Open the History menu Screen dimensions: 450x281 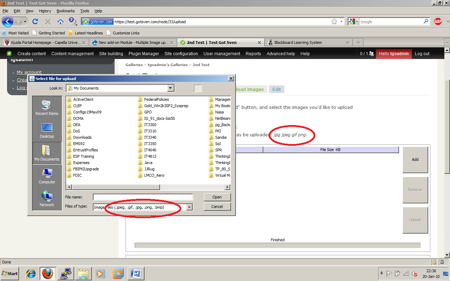45,11
